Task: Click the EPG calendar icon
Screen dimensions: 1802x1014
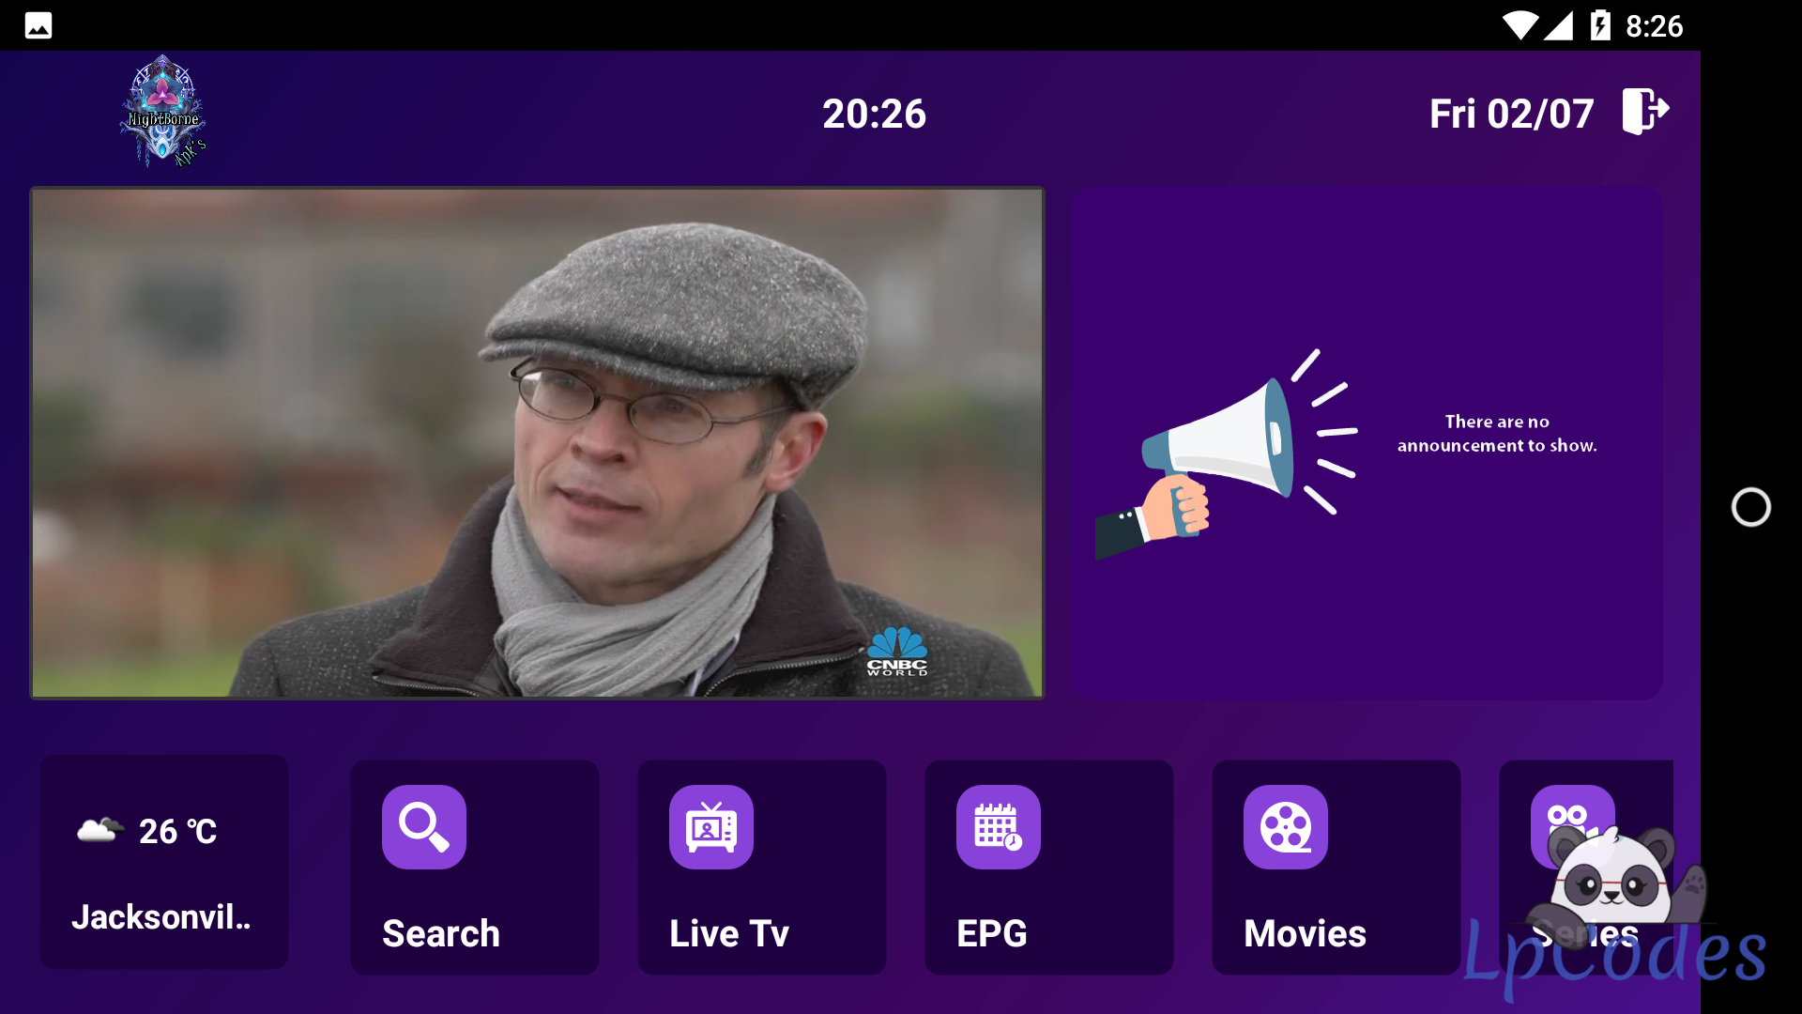Action: pyautogui.click(x=999, y=827)
